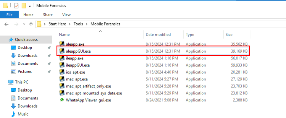Viewport: 286px width, 118px height.
Task: Select the mac_apt_artifact_only.exe file icon
Action: [62, 86]
